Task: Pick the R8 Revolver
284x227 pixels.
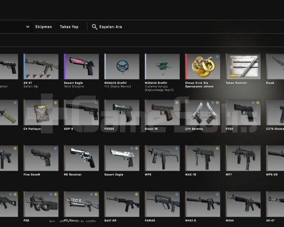Action: (x=81, y=158)
